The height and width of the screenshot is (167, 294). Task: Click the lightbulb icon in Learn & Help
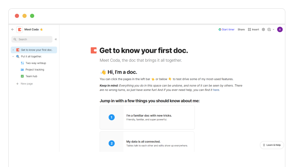(264, 145)
